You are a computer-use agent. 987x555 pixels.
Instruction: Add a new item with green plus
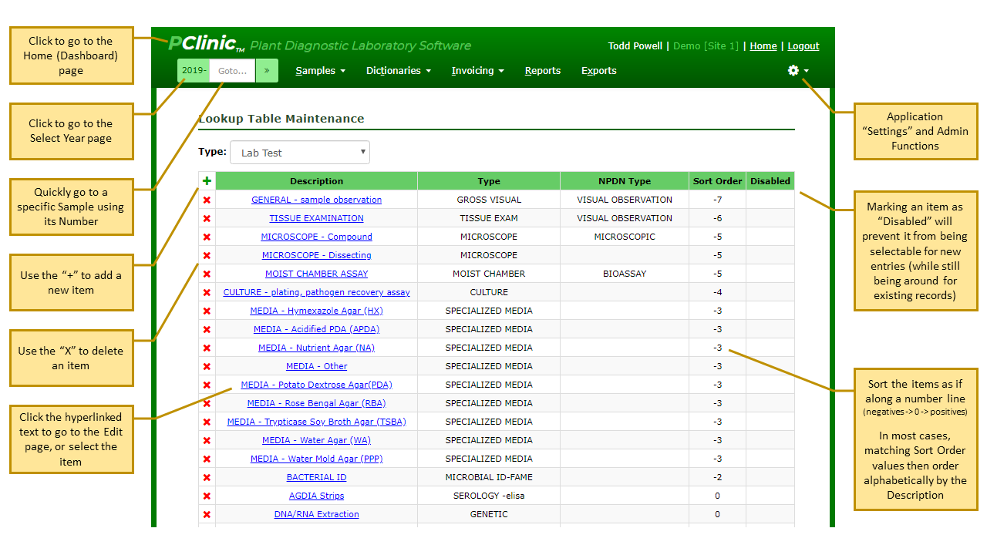click(x=207, y=180)
